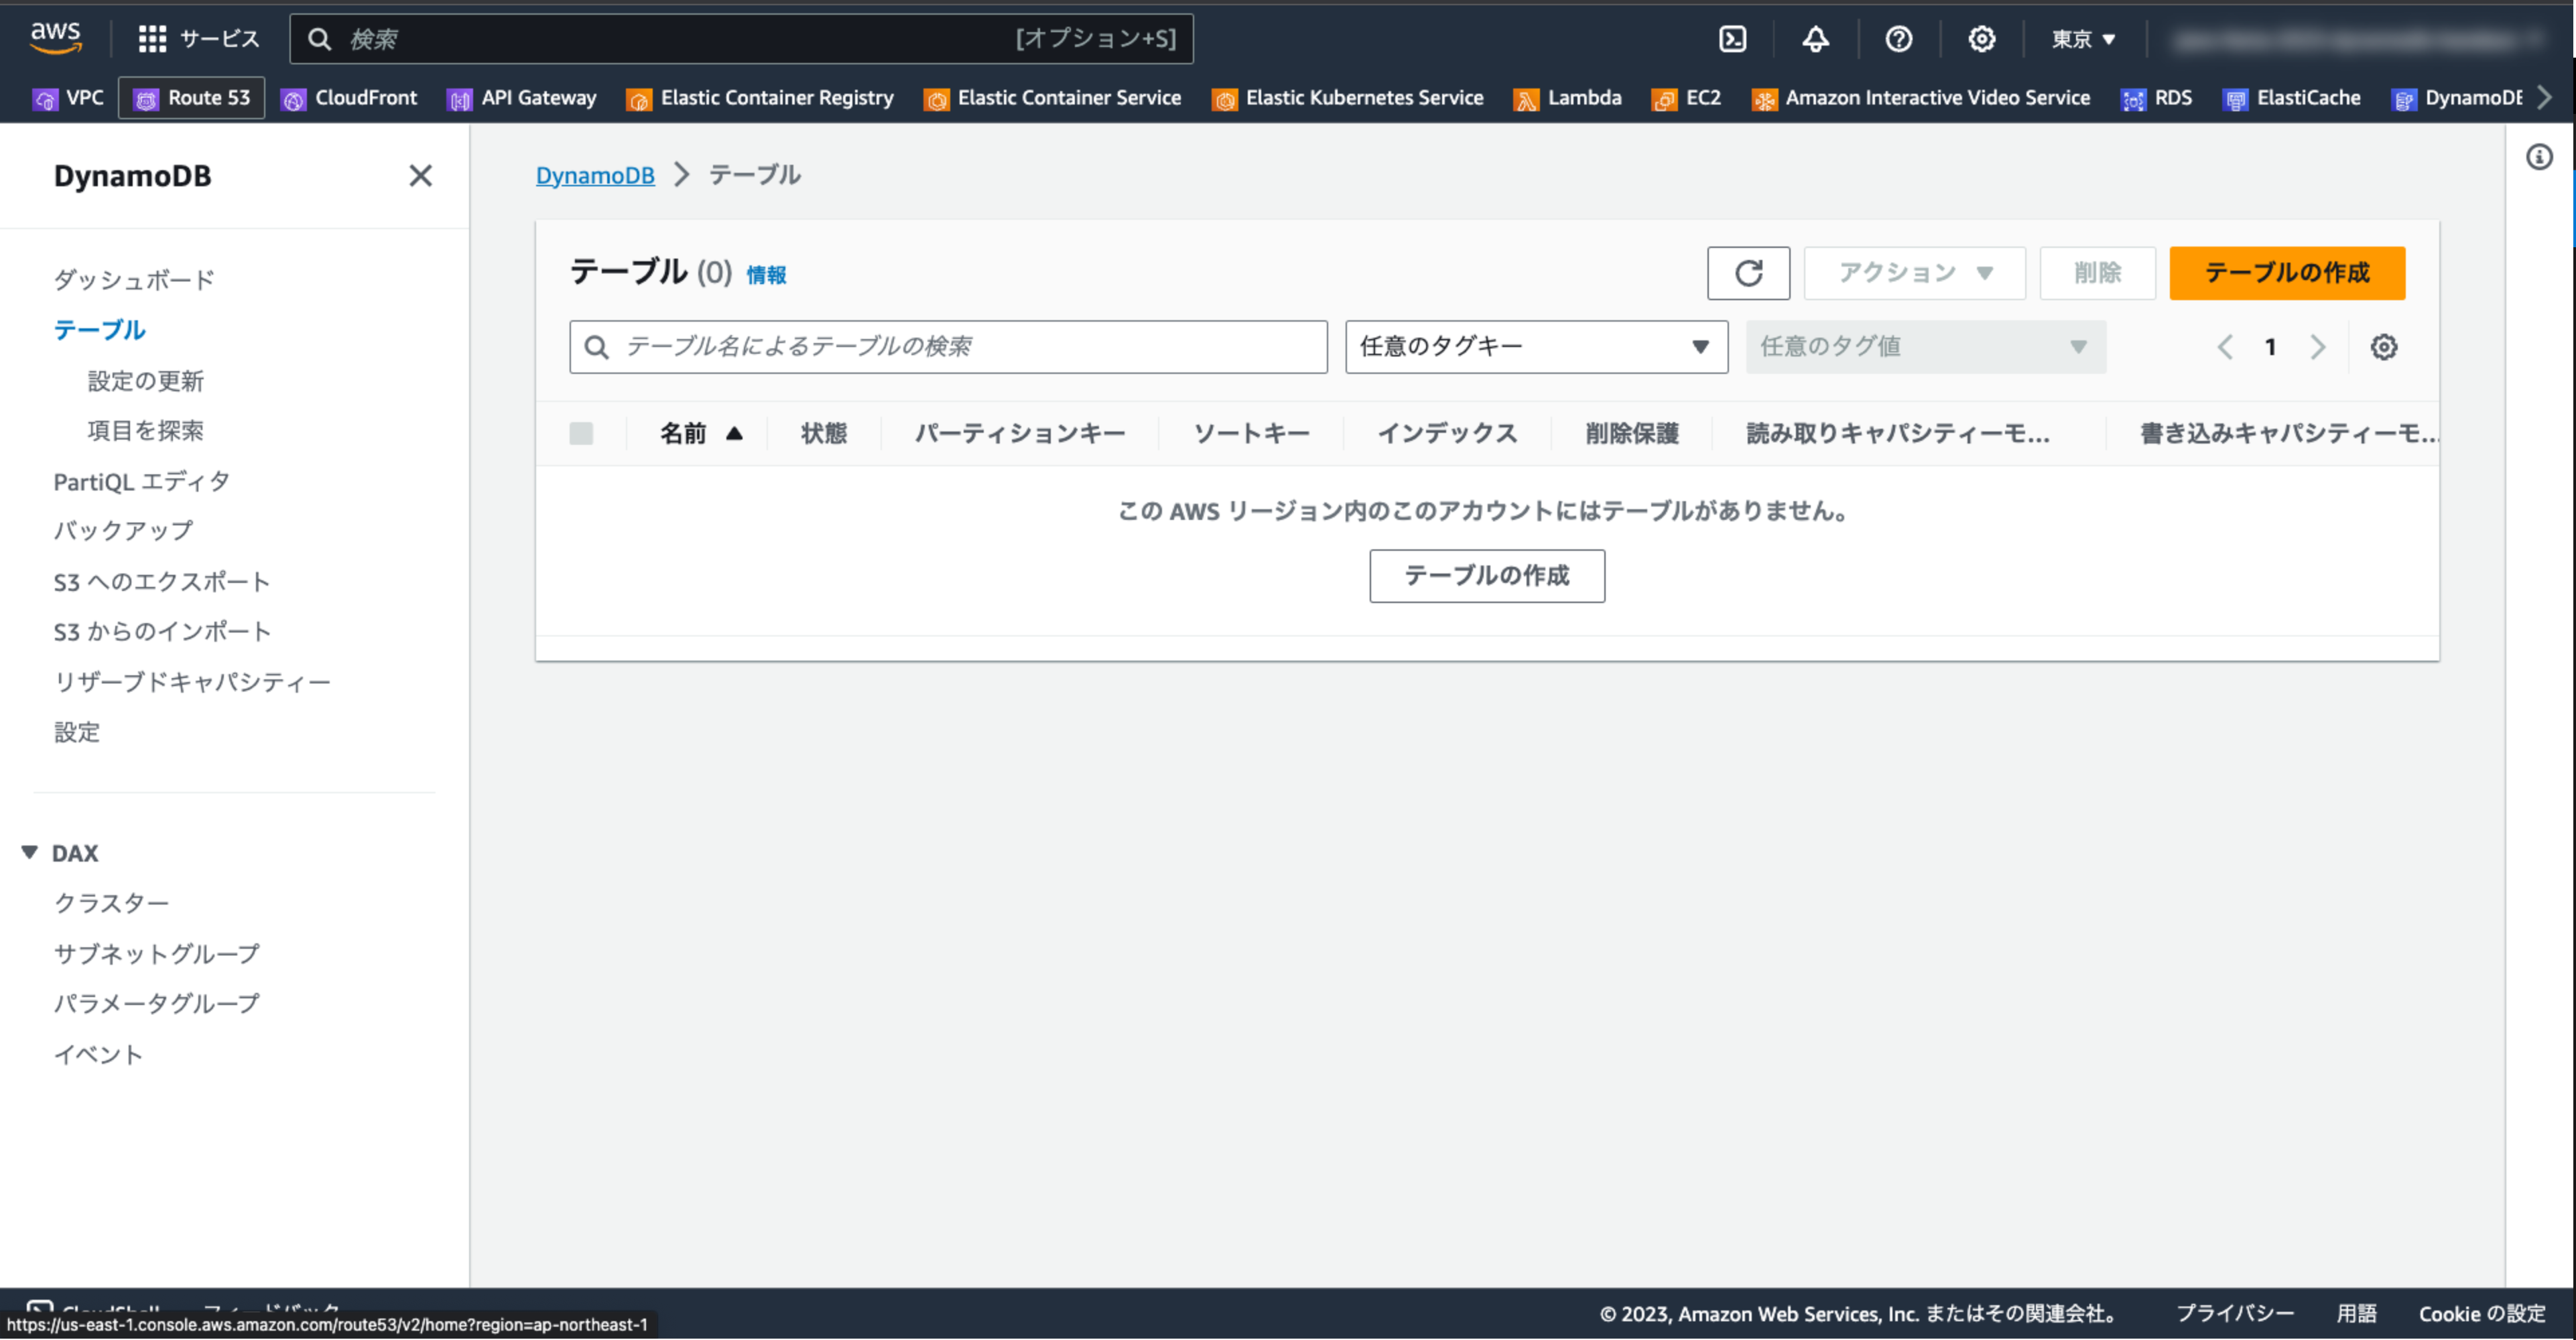Click the 情報 link
2576x1340 pixels.
pos(766,275)
